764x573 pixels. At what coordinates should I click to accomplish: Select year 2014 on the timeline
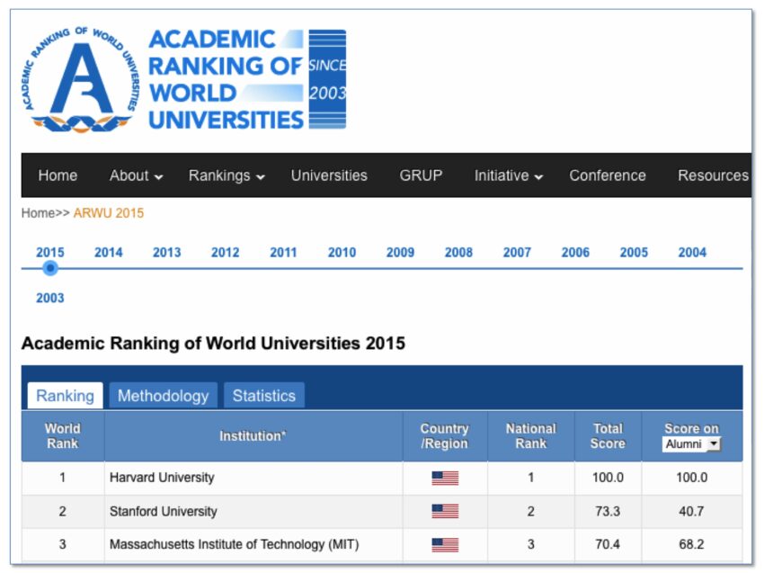(108, 253)
